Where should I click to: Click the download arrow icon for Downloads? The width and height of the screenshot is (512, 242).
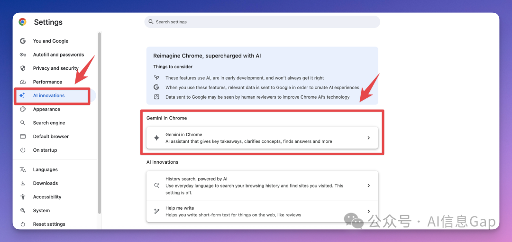[x=23, y=183]
